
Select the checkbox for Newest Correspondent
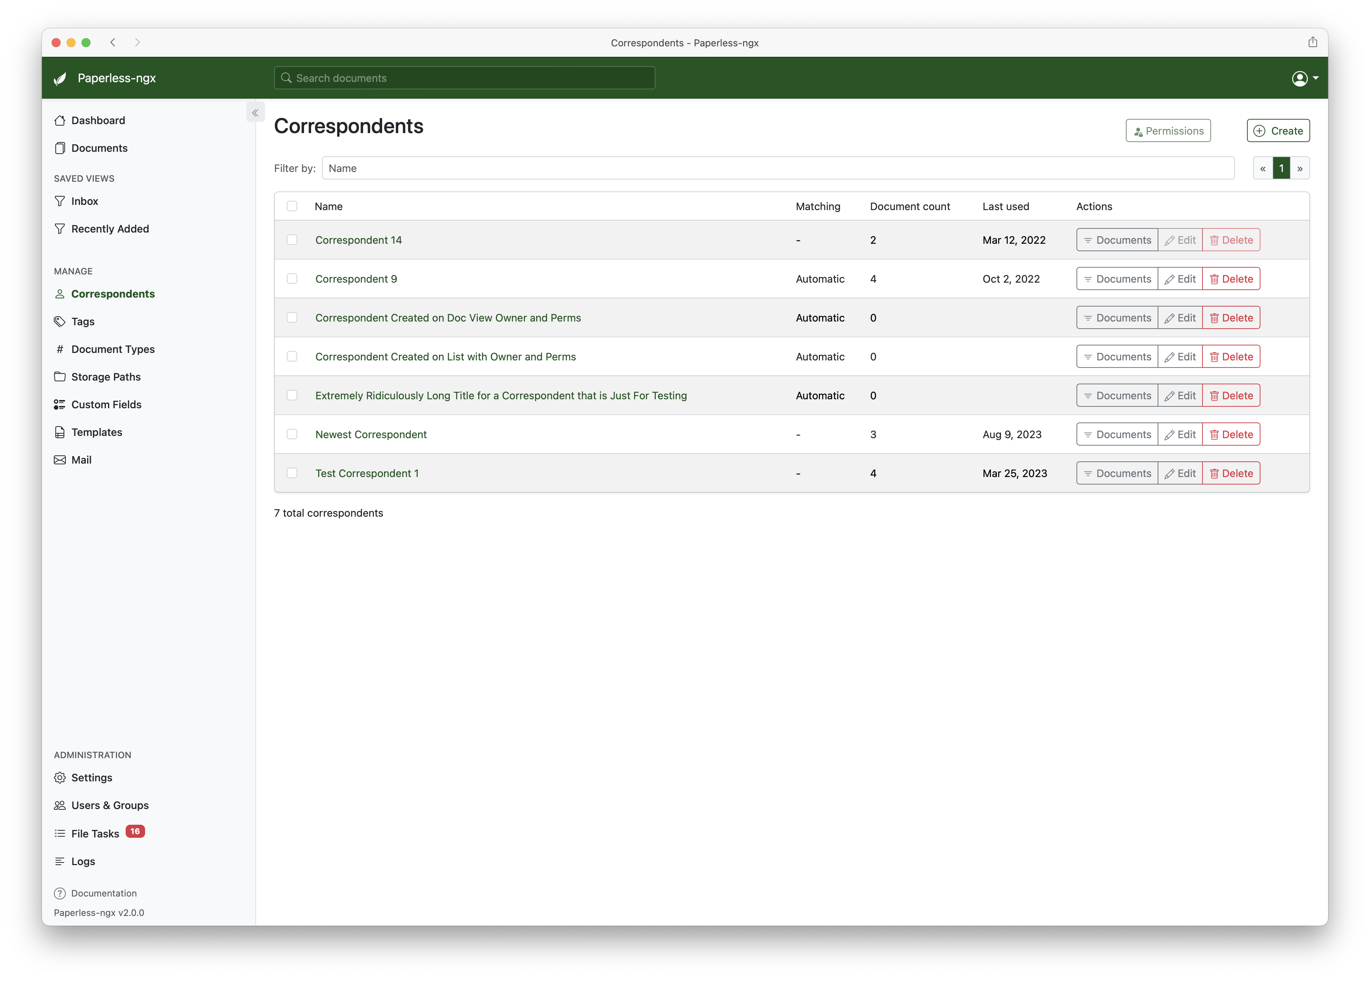coord(292,434)
